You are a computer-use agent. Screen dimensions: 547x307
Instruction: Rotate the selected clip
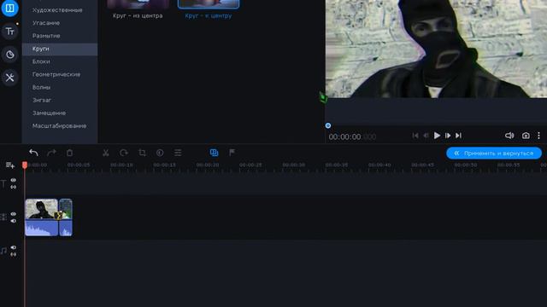pyautogui.click(x=123, y=153)
